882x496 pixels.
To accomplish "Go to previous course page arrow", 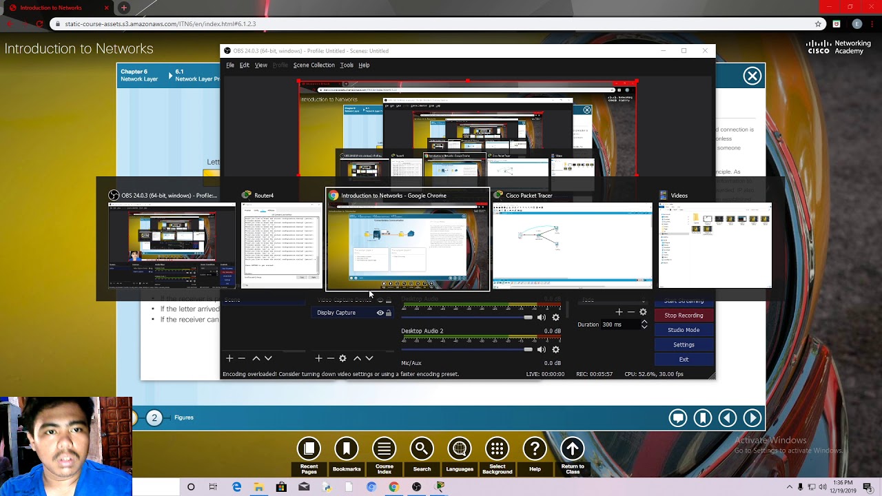I will point(728,417).
